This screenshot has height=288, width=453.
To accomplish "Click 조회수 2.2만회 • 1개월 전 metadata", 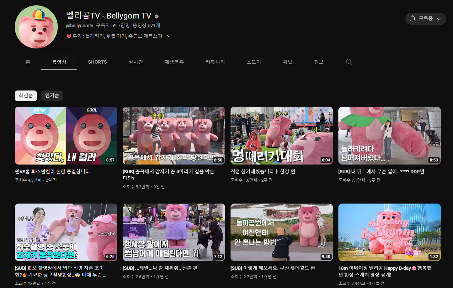I will (253, 277).
